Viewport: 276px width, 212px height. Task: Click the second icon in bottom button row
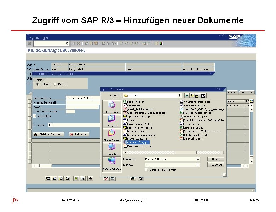point(54,178)
